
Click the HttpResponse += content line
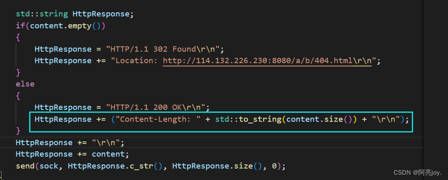tap(73, 154)
